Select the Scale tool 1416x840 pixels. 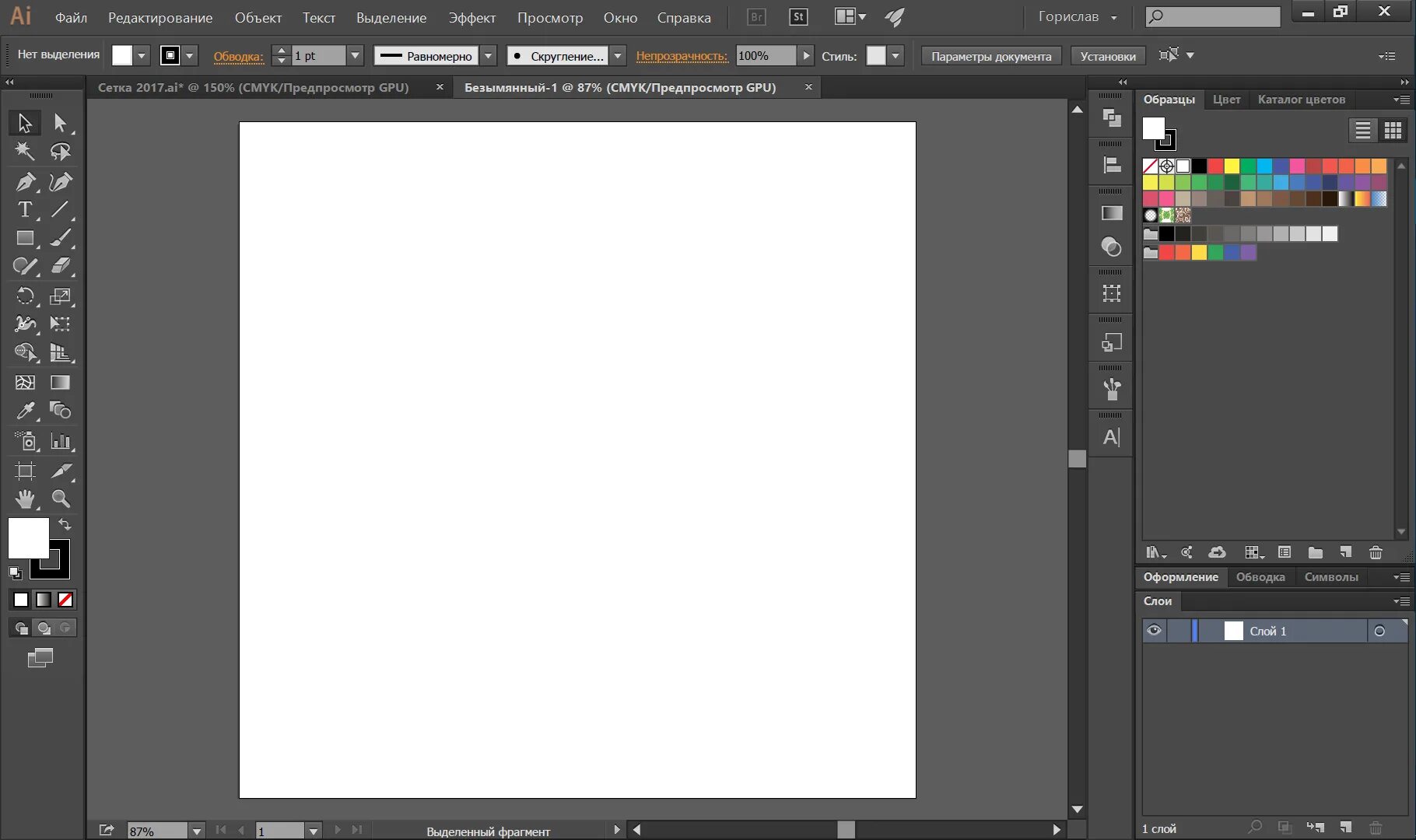[x=60, y=296]
